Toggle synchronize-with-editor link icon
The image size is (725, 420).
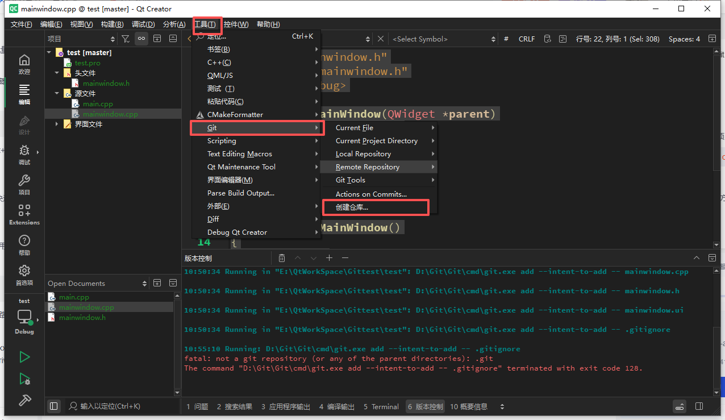point(141,39)
